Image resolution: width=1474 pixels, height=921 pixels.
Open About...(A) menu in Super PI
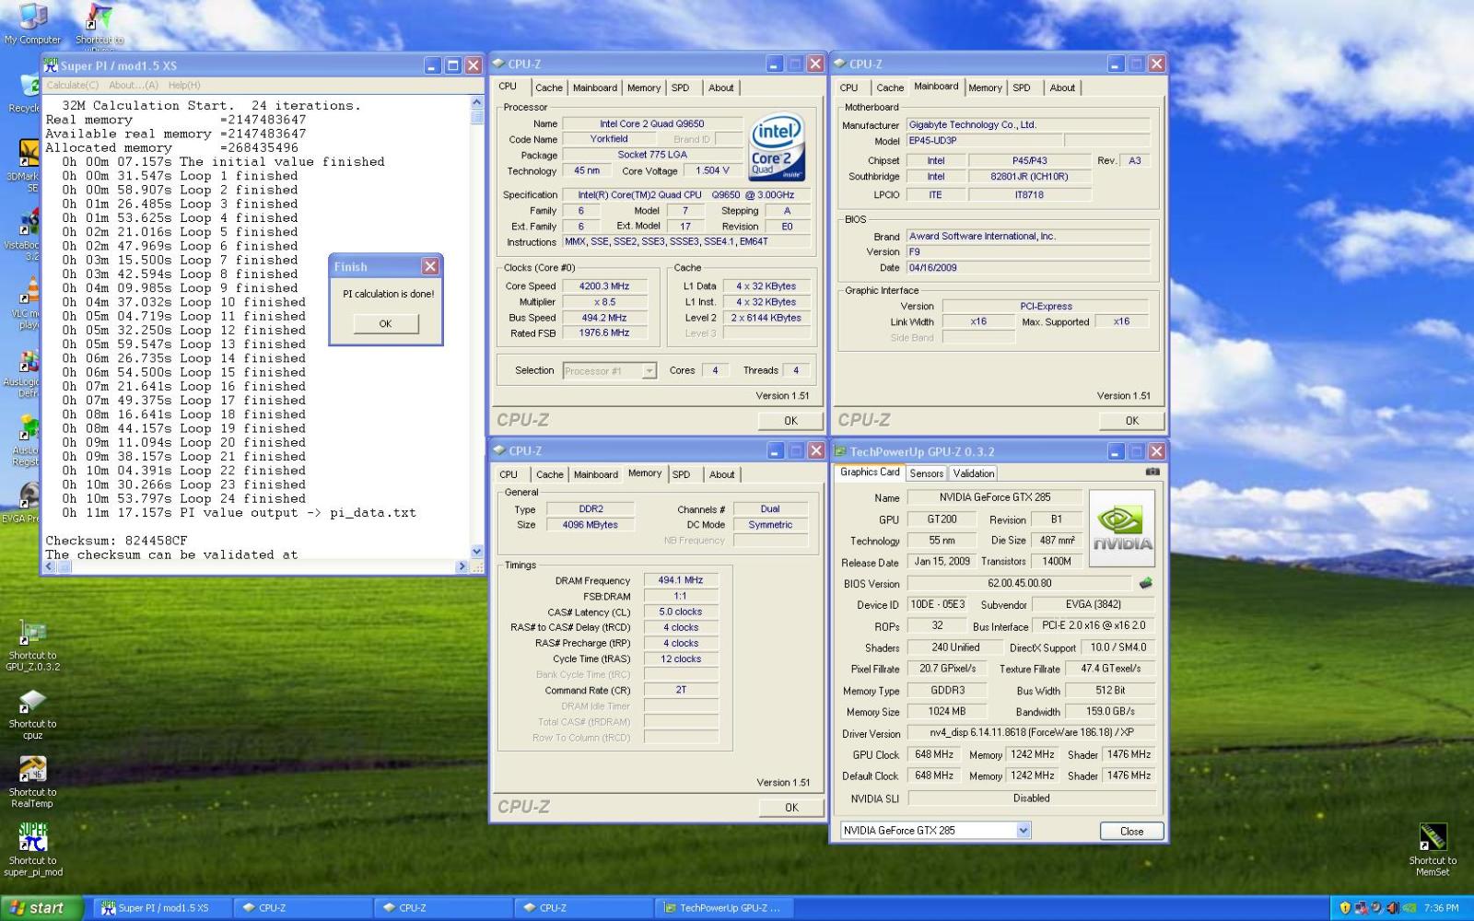135,85
